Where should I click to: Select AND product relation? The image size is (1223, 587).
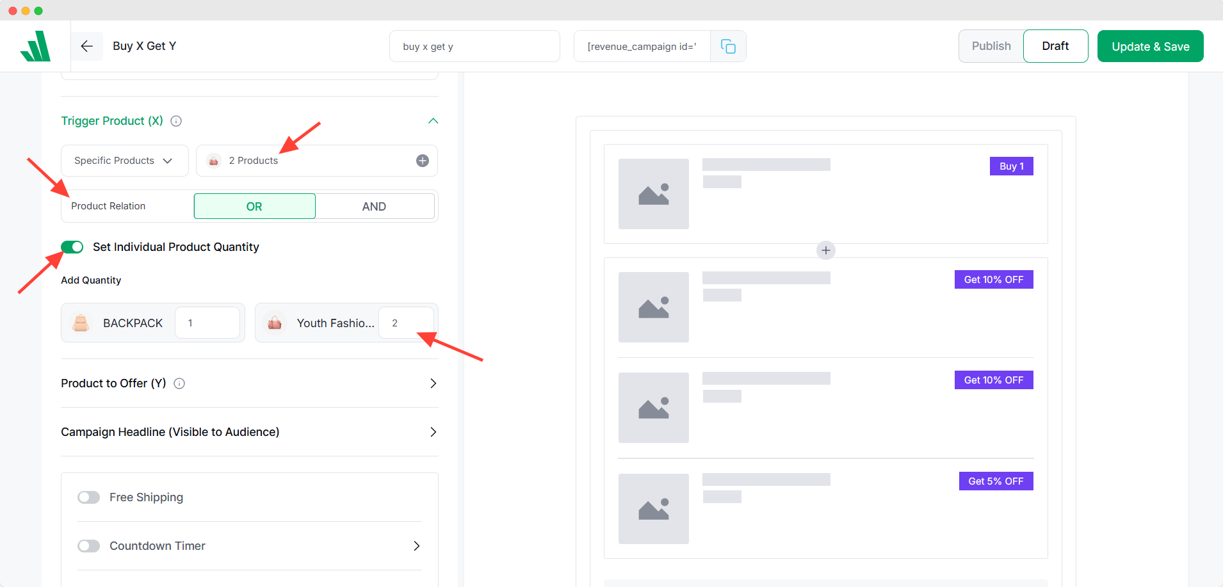coord(375,206)
